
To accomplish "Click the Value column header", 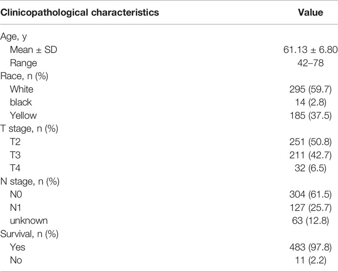I will [310, 13].
